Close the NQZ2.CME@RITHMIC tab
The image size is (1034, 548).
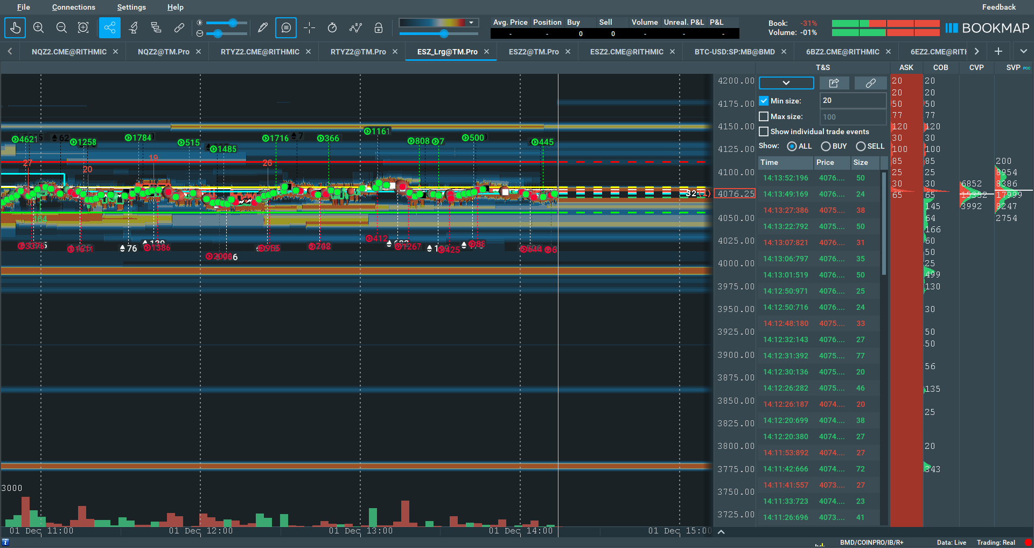pos(116,52)
